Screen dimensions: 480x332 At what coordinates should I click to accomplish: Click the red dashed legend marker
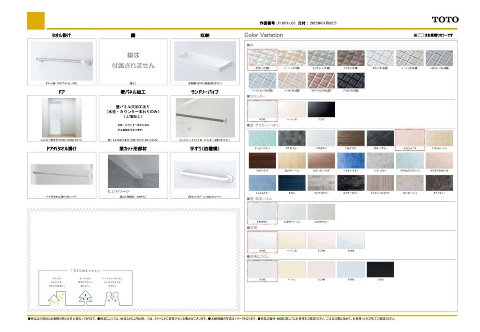420,35
